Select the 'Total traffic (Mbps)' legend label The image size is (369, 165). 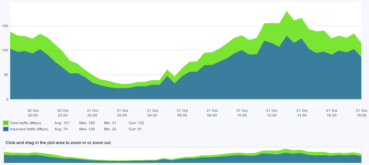point(25,123)
